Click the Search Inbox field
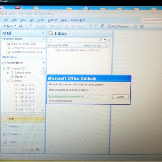This screenshot has width=162, height=162. [x=73, y=40]
